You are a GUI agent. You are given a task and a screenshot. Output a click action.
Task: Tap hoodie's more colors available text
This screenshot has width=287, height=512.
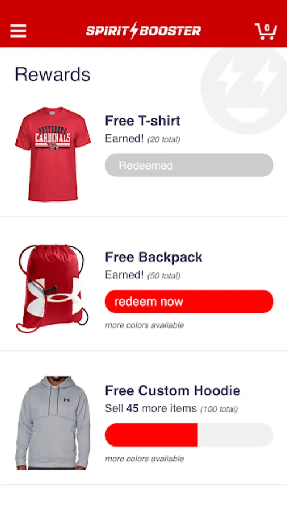pos(145,459)
